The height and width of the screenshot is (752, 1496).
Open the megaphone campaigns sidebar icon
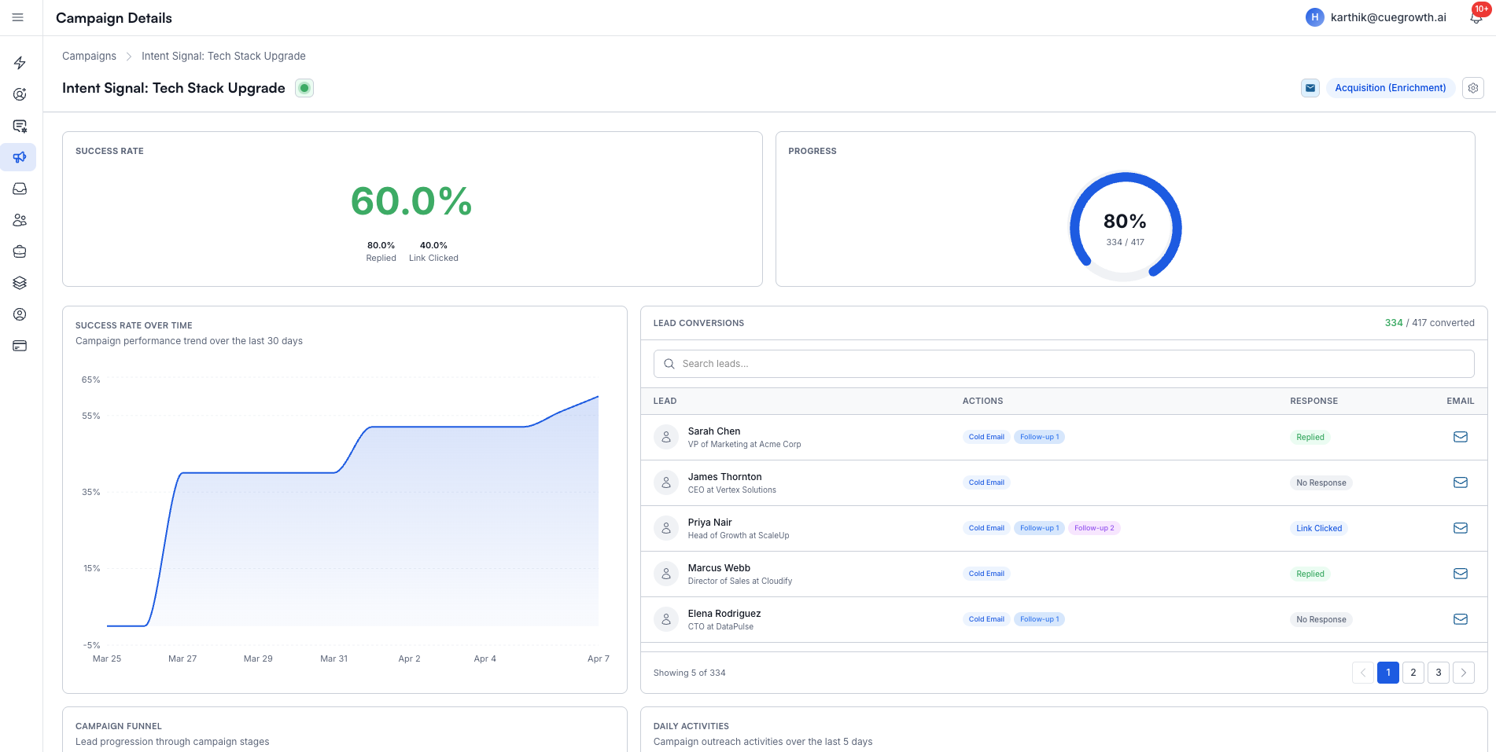tap(20, 157)
